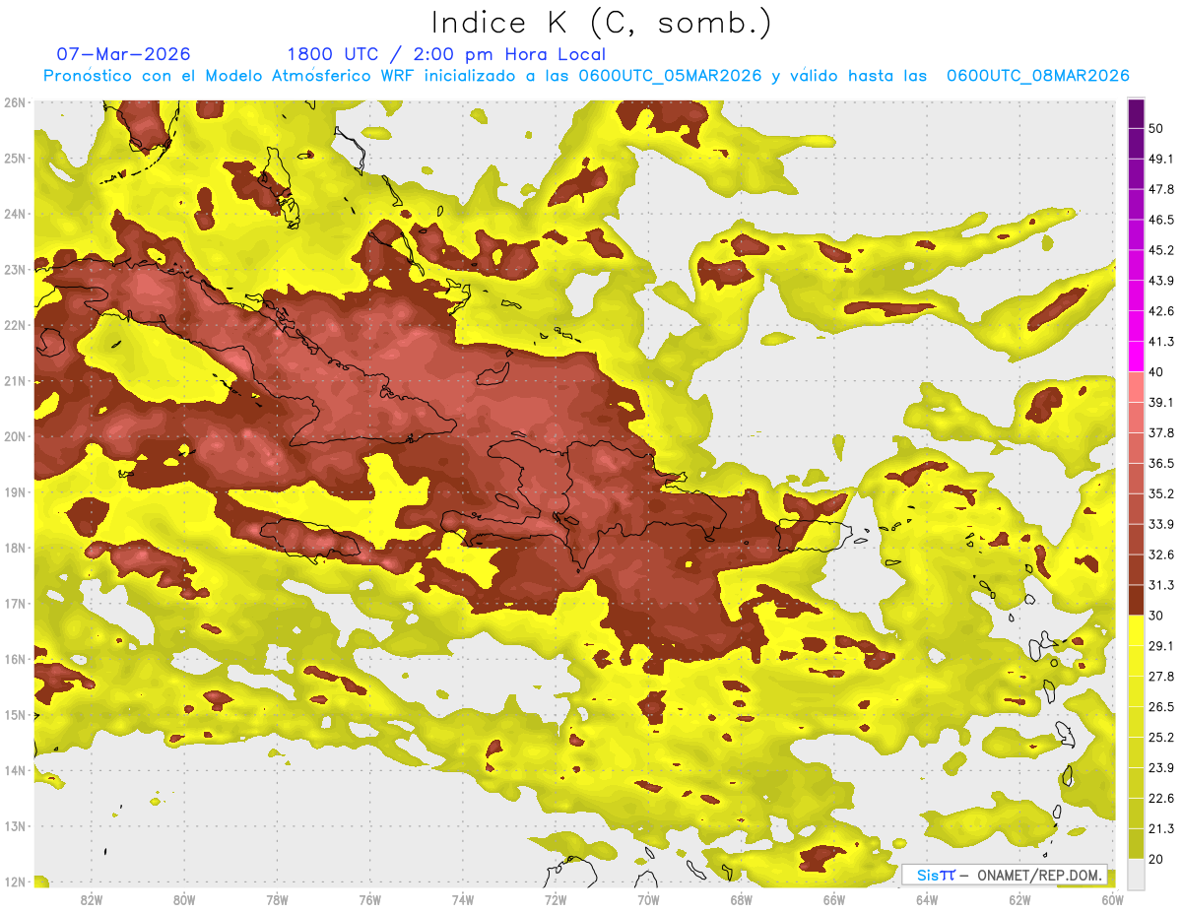This screenshot has width=1182, height=913.
Task: Click the '24N' latitude label
Action: 15,214
